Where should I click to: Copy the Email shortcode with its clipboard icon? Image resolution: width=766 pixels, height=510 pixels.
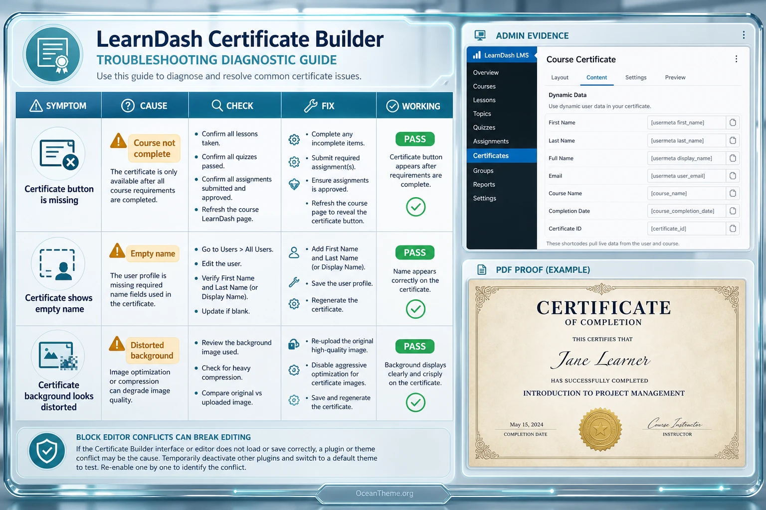point(733,176)
